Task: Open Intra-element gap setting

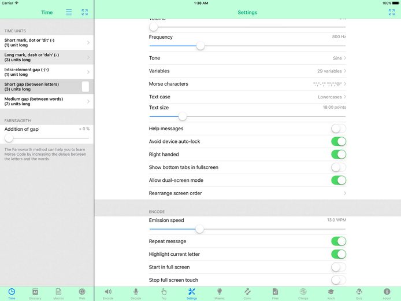Action: (47, 72)
